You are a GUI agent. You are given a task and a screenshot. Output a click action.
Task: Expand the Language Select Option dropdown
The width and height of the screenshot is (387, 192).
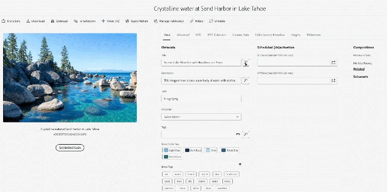(201, 117)
